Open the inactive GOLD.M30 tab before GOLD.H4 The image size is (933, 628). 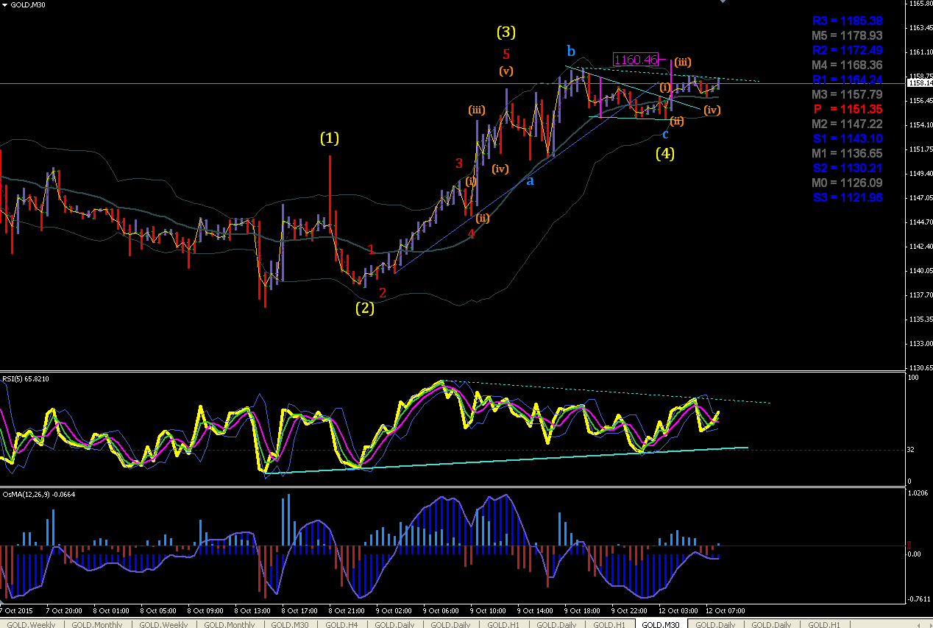[x=290, y=624]
